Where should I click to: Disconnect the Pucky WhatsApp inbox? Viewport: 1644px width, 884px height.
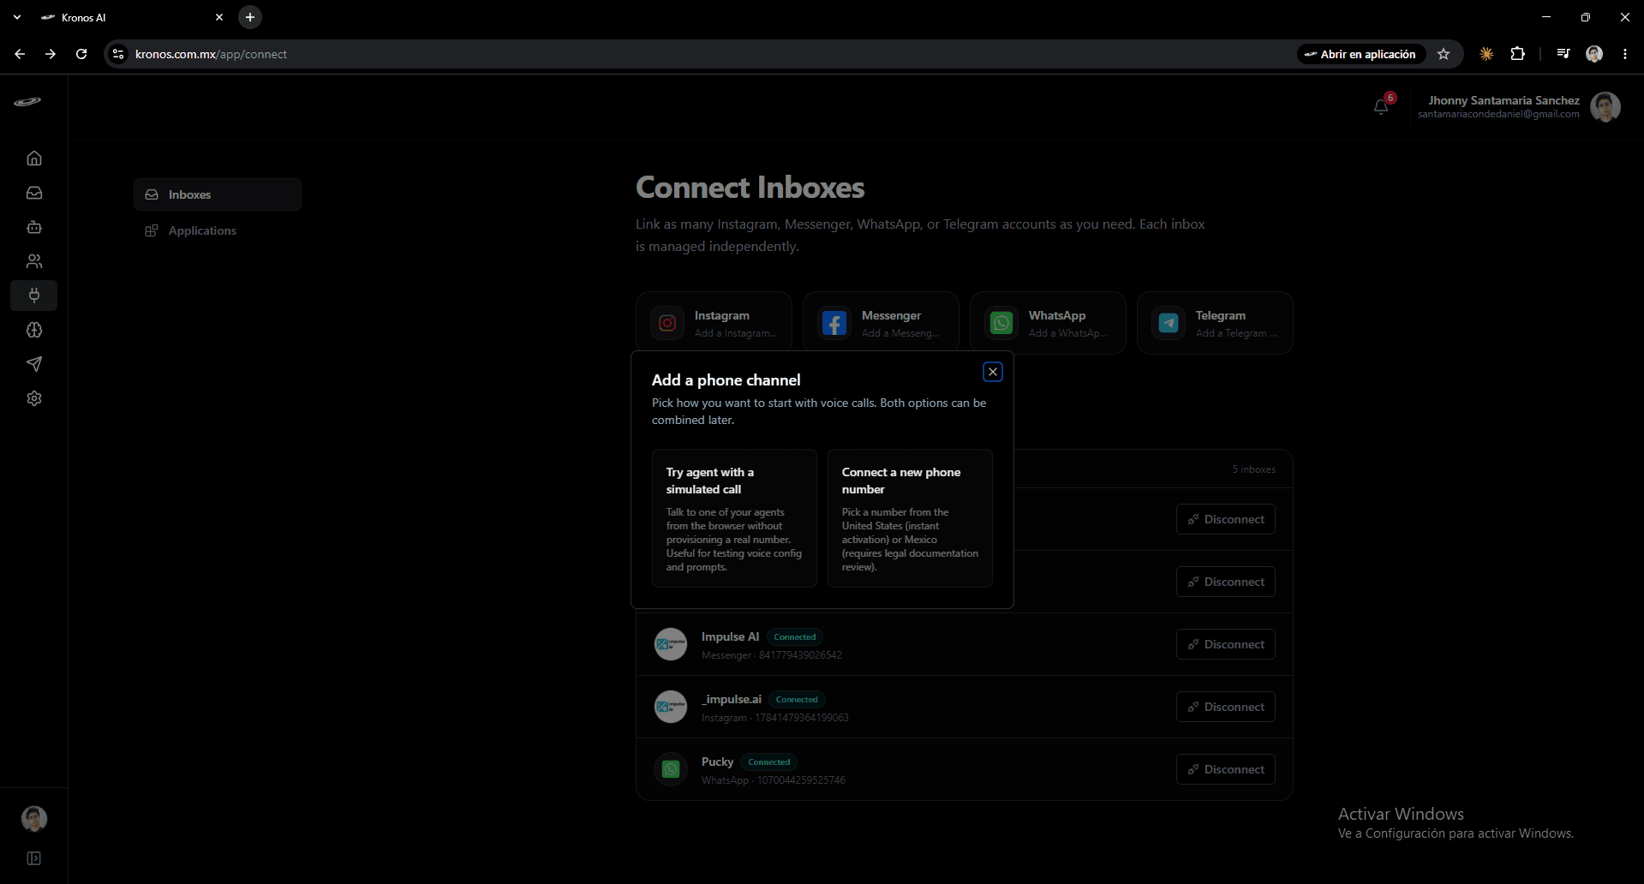click(x=1225, y=769)
